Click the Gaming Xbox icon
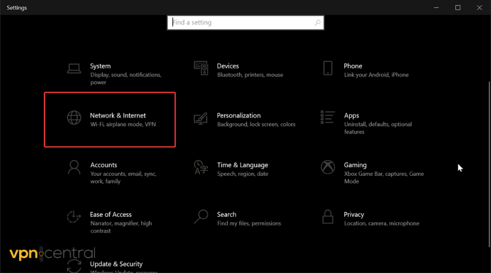 coord(328,167)
